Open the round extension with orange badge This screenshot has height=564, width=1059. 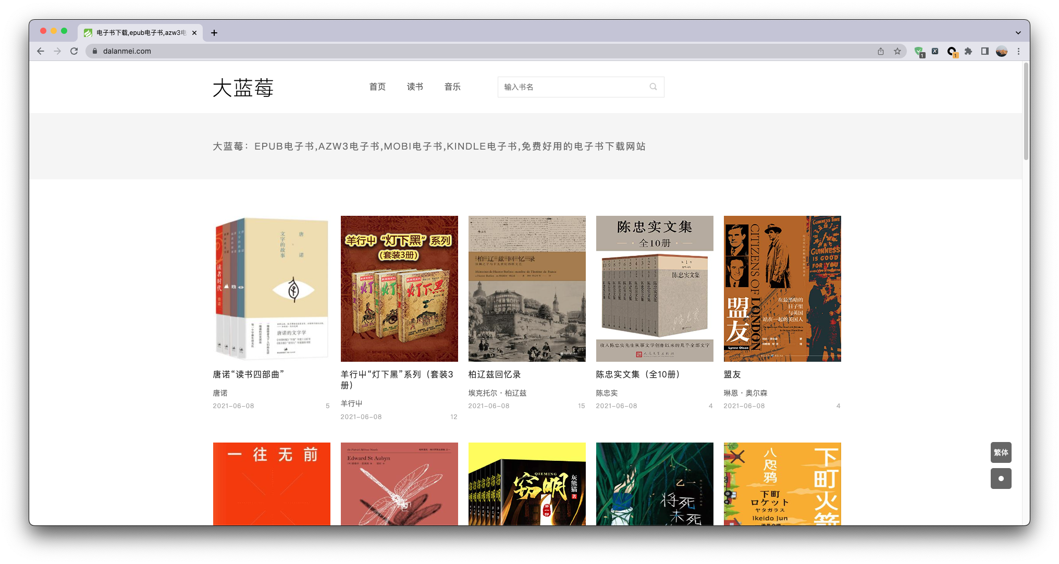coord(952,52)
